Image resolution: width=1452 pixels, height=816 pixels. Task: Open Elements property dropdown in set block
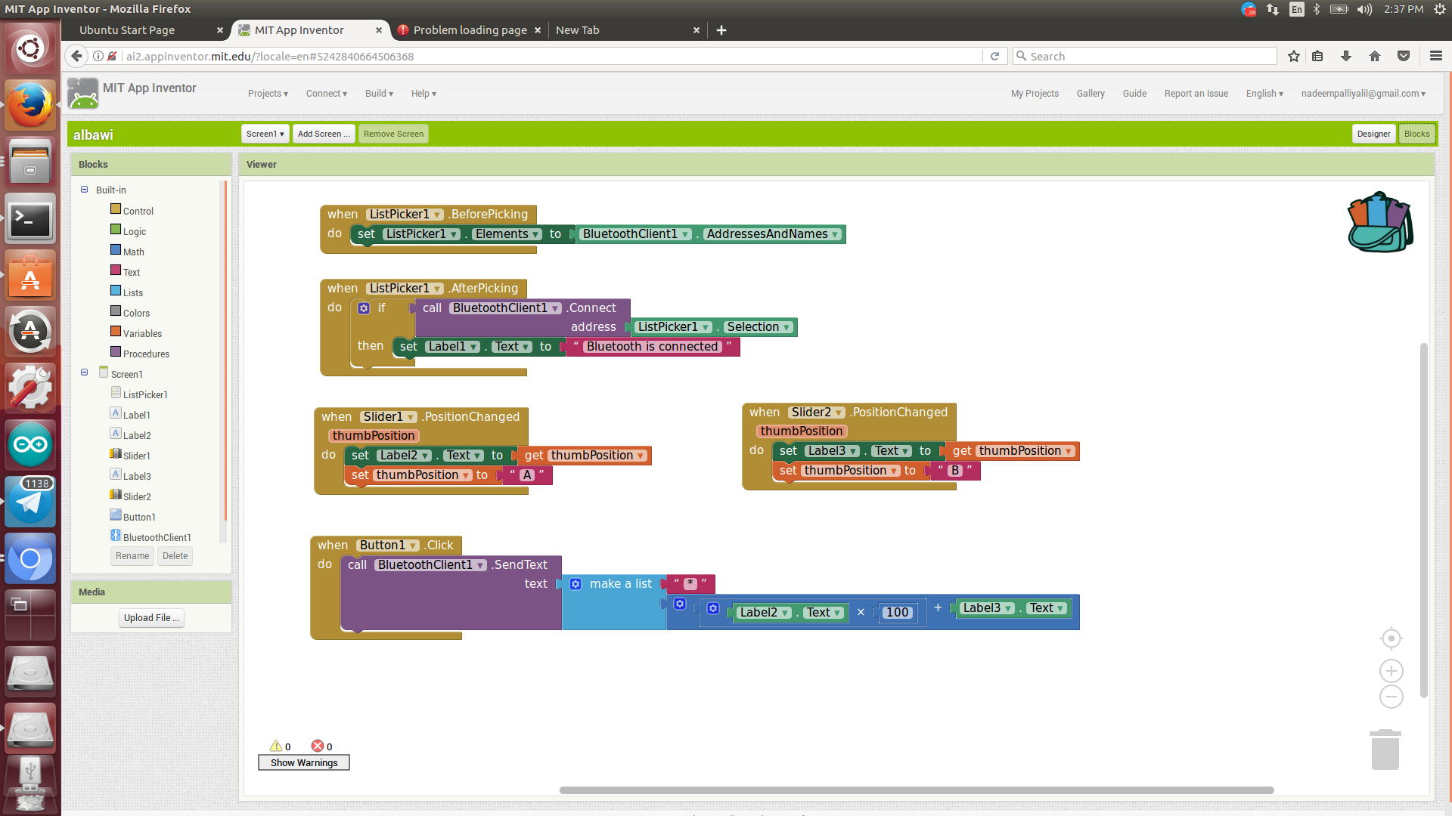pos(507,234)
